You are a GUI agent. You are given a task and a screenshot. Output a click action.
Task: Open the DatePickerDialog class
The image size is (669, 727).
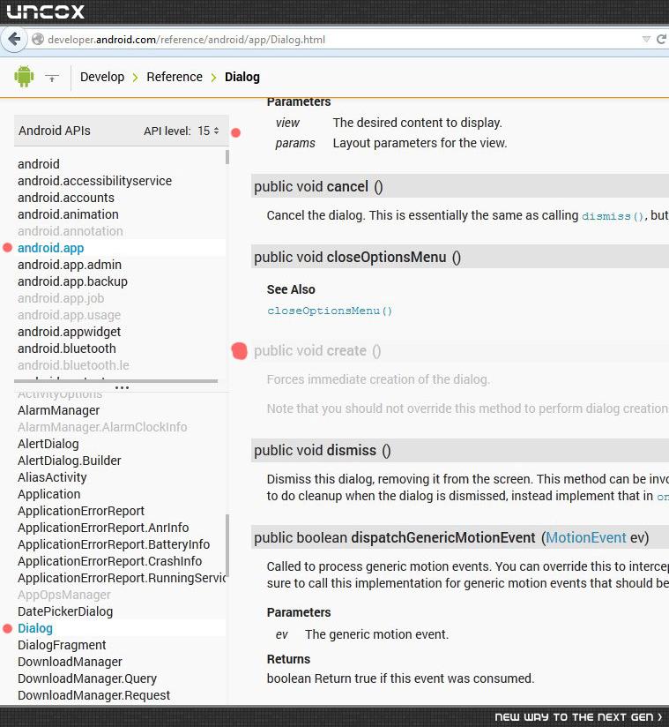pos(65,611)
